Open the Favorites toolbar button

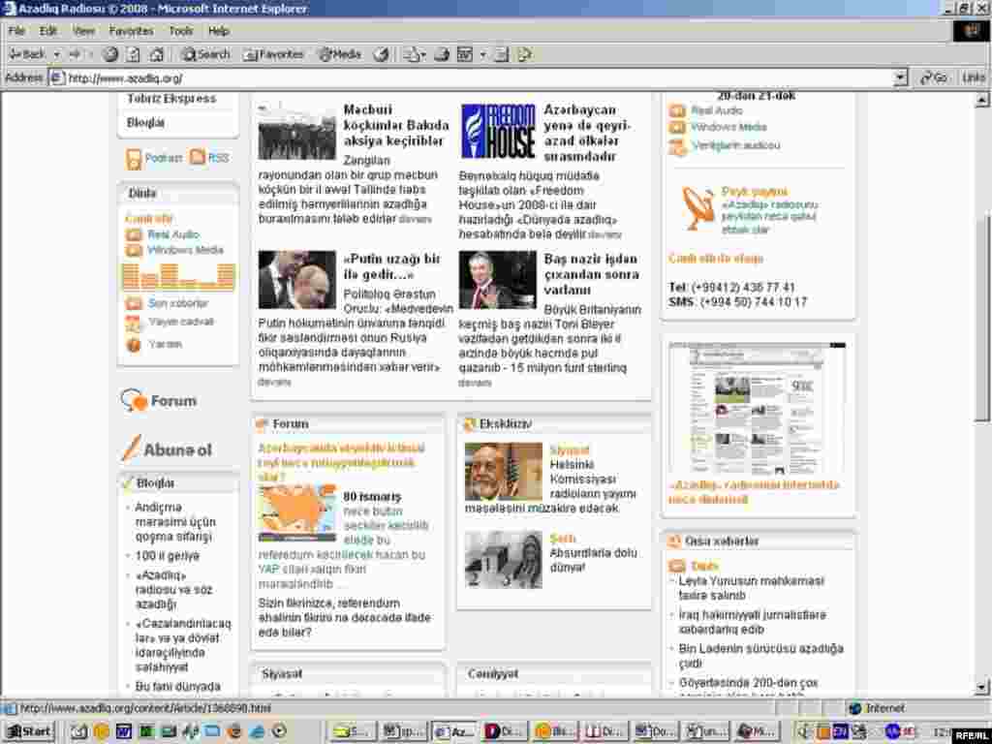pos(273,54)
